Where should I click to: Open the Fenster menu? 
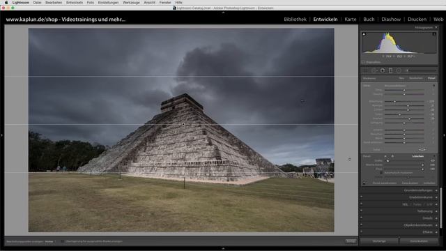pos(165,3)
